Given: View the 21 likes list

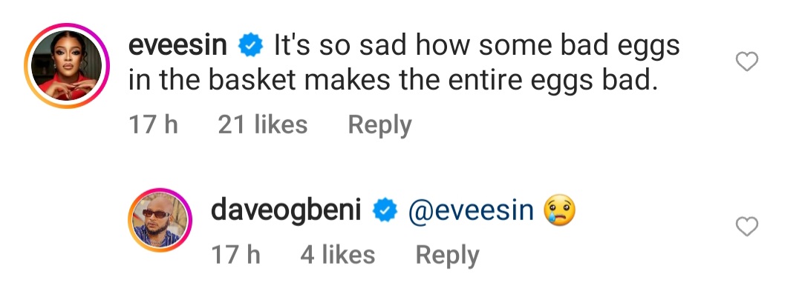Looking at the screenshot, I should click(262, 124).
